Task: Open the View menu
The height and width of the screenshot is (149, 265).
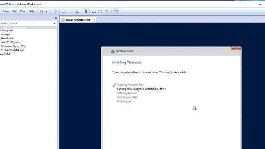Action: [6, 12]
